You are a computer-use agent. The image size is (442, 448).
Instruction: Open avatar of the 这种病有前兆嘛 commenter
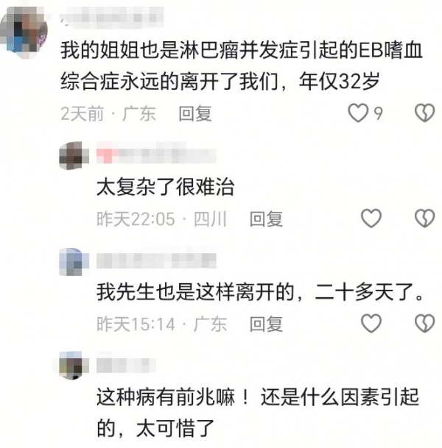point(74,366)
